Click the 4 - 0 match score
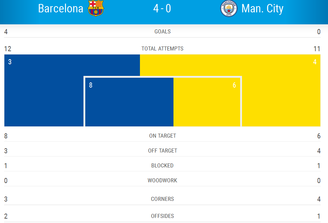The image size is (328, 223). click(x=162, y=8)
